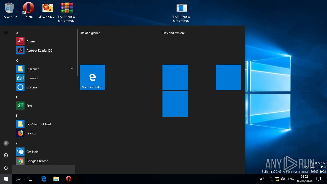The height and width of the screenshot is (184, 327).
Task: Select the Opera desktop shortcut
Action: pos(29,10)
